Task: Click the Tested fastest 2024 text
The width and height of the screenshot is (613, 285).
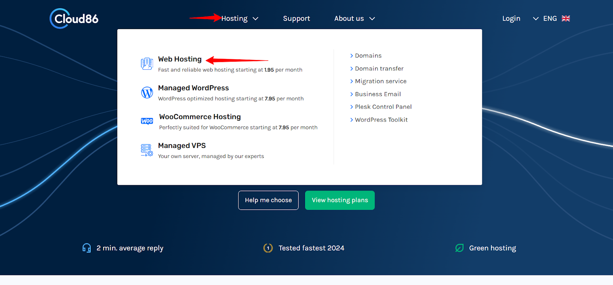Action: (311, 248)
